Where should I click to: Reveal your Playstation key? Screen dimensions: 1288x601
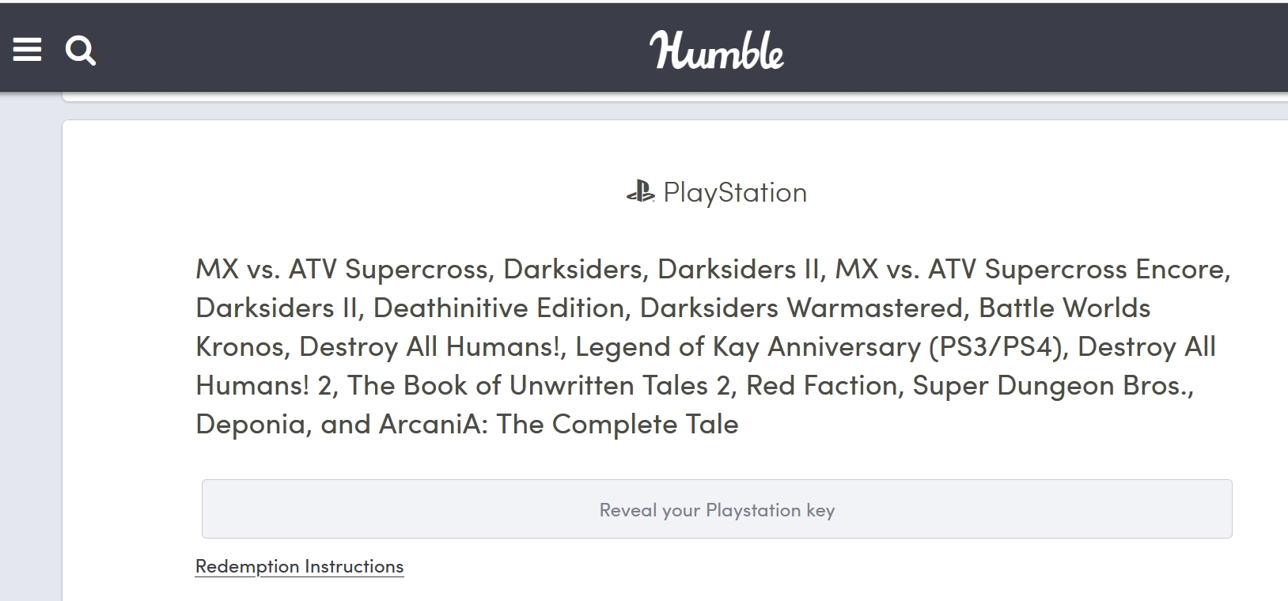click(x=717, y=509)
